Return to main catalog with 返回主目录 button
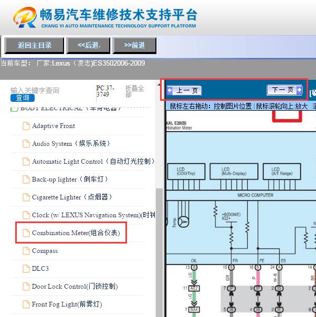The height and width of the screenshot is (317, 316). pos(34,45)
